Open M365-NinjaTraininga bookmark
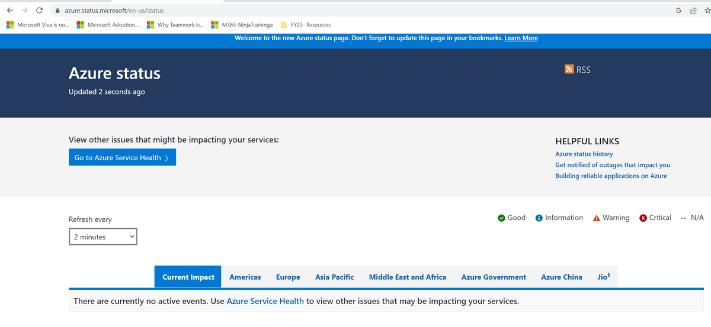This screenshot has width=711, height=327. (242, 25)
